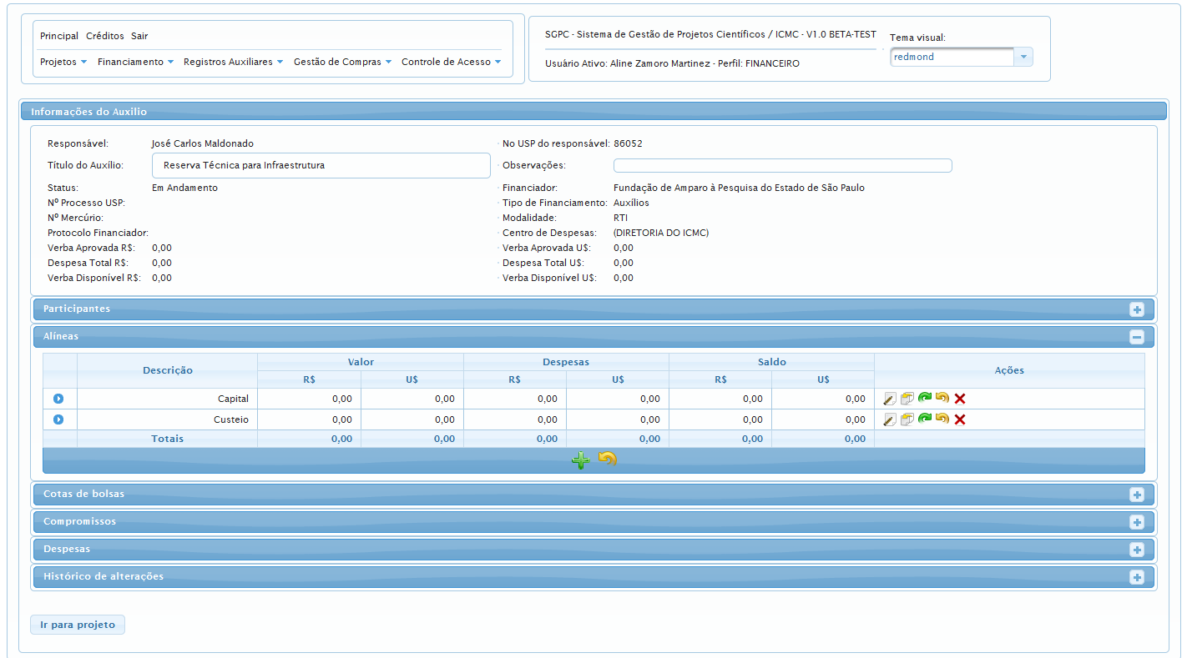The height and width of the screenshot is (658, 1187).
Task: Click yellow undo arrow below Totais row
Action: 608,459
